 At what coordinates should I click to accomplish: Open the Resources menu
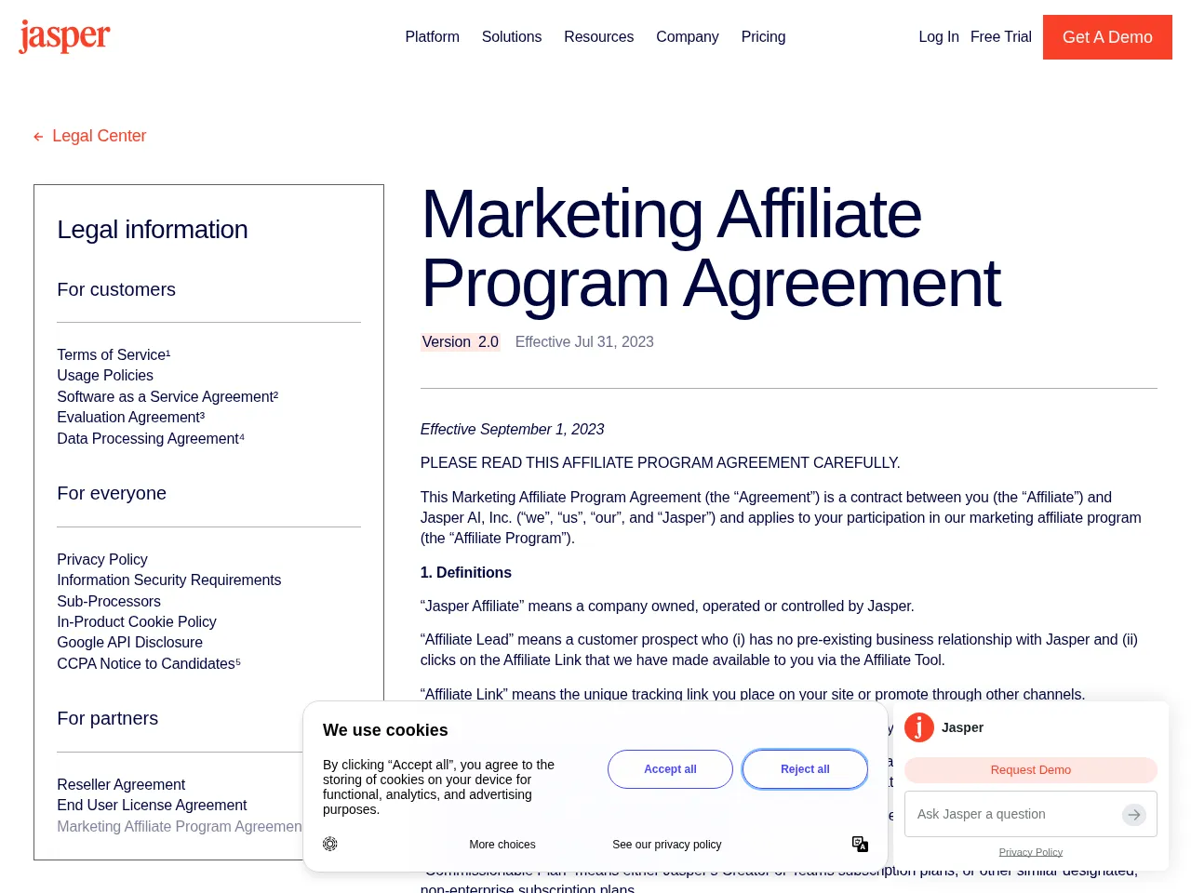[598, 37]
